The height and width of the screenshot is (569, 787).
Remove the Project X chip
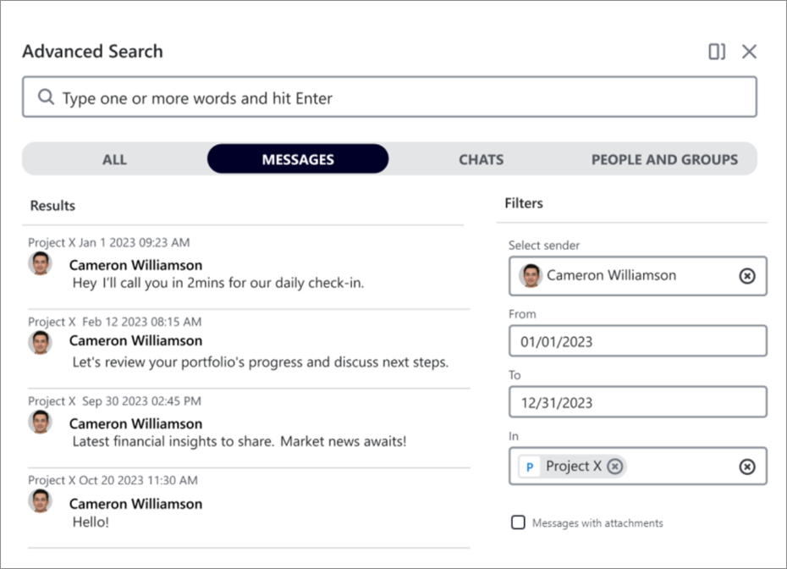click(x=615, y=467)
